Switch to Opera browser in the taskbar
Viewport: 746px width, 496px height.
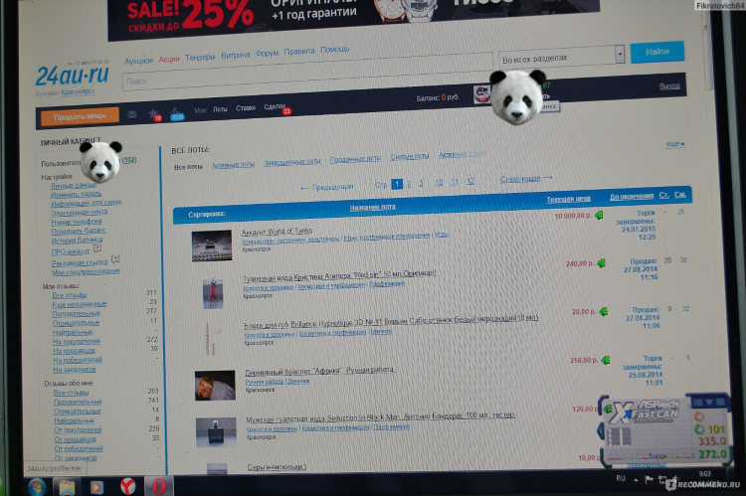click(x=159, y=486)
